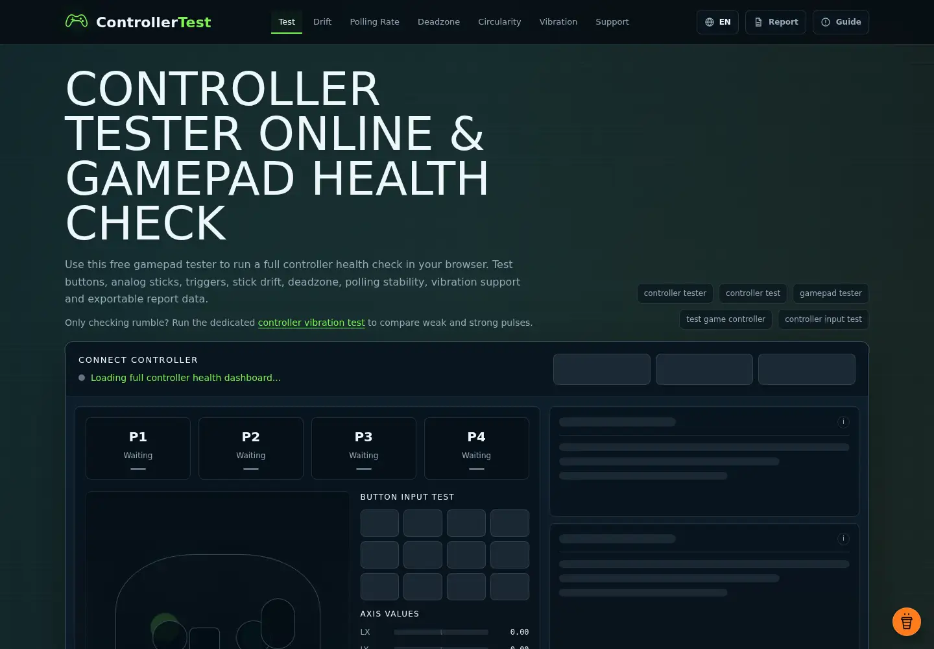Click the gamepad tester tag
934x649 pixels.
831,293
